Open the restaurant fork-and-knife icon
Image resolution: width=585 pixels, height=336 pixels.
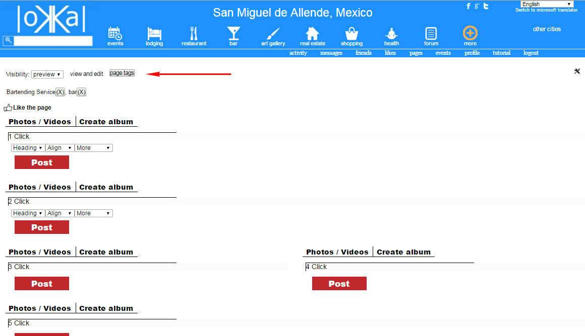tap(194, 34)
